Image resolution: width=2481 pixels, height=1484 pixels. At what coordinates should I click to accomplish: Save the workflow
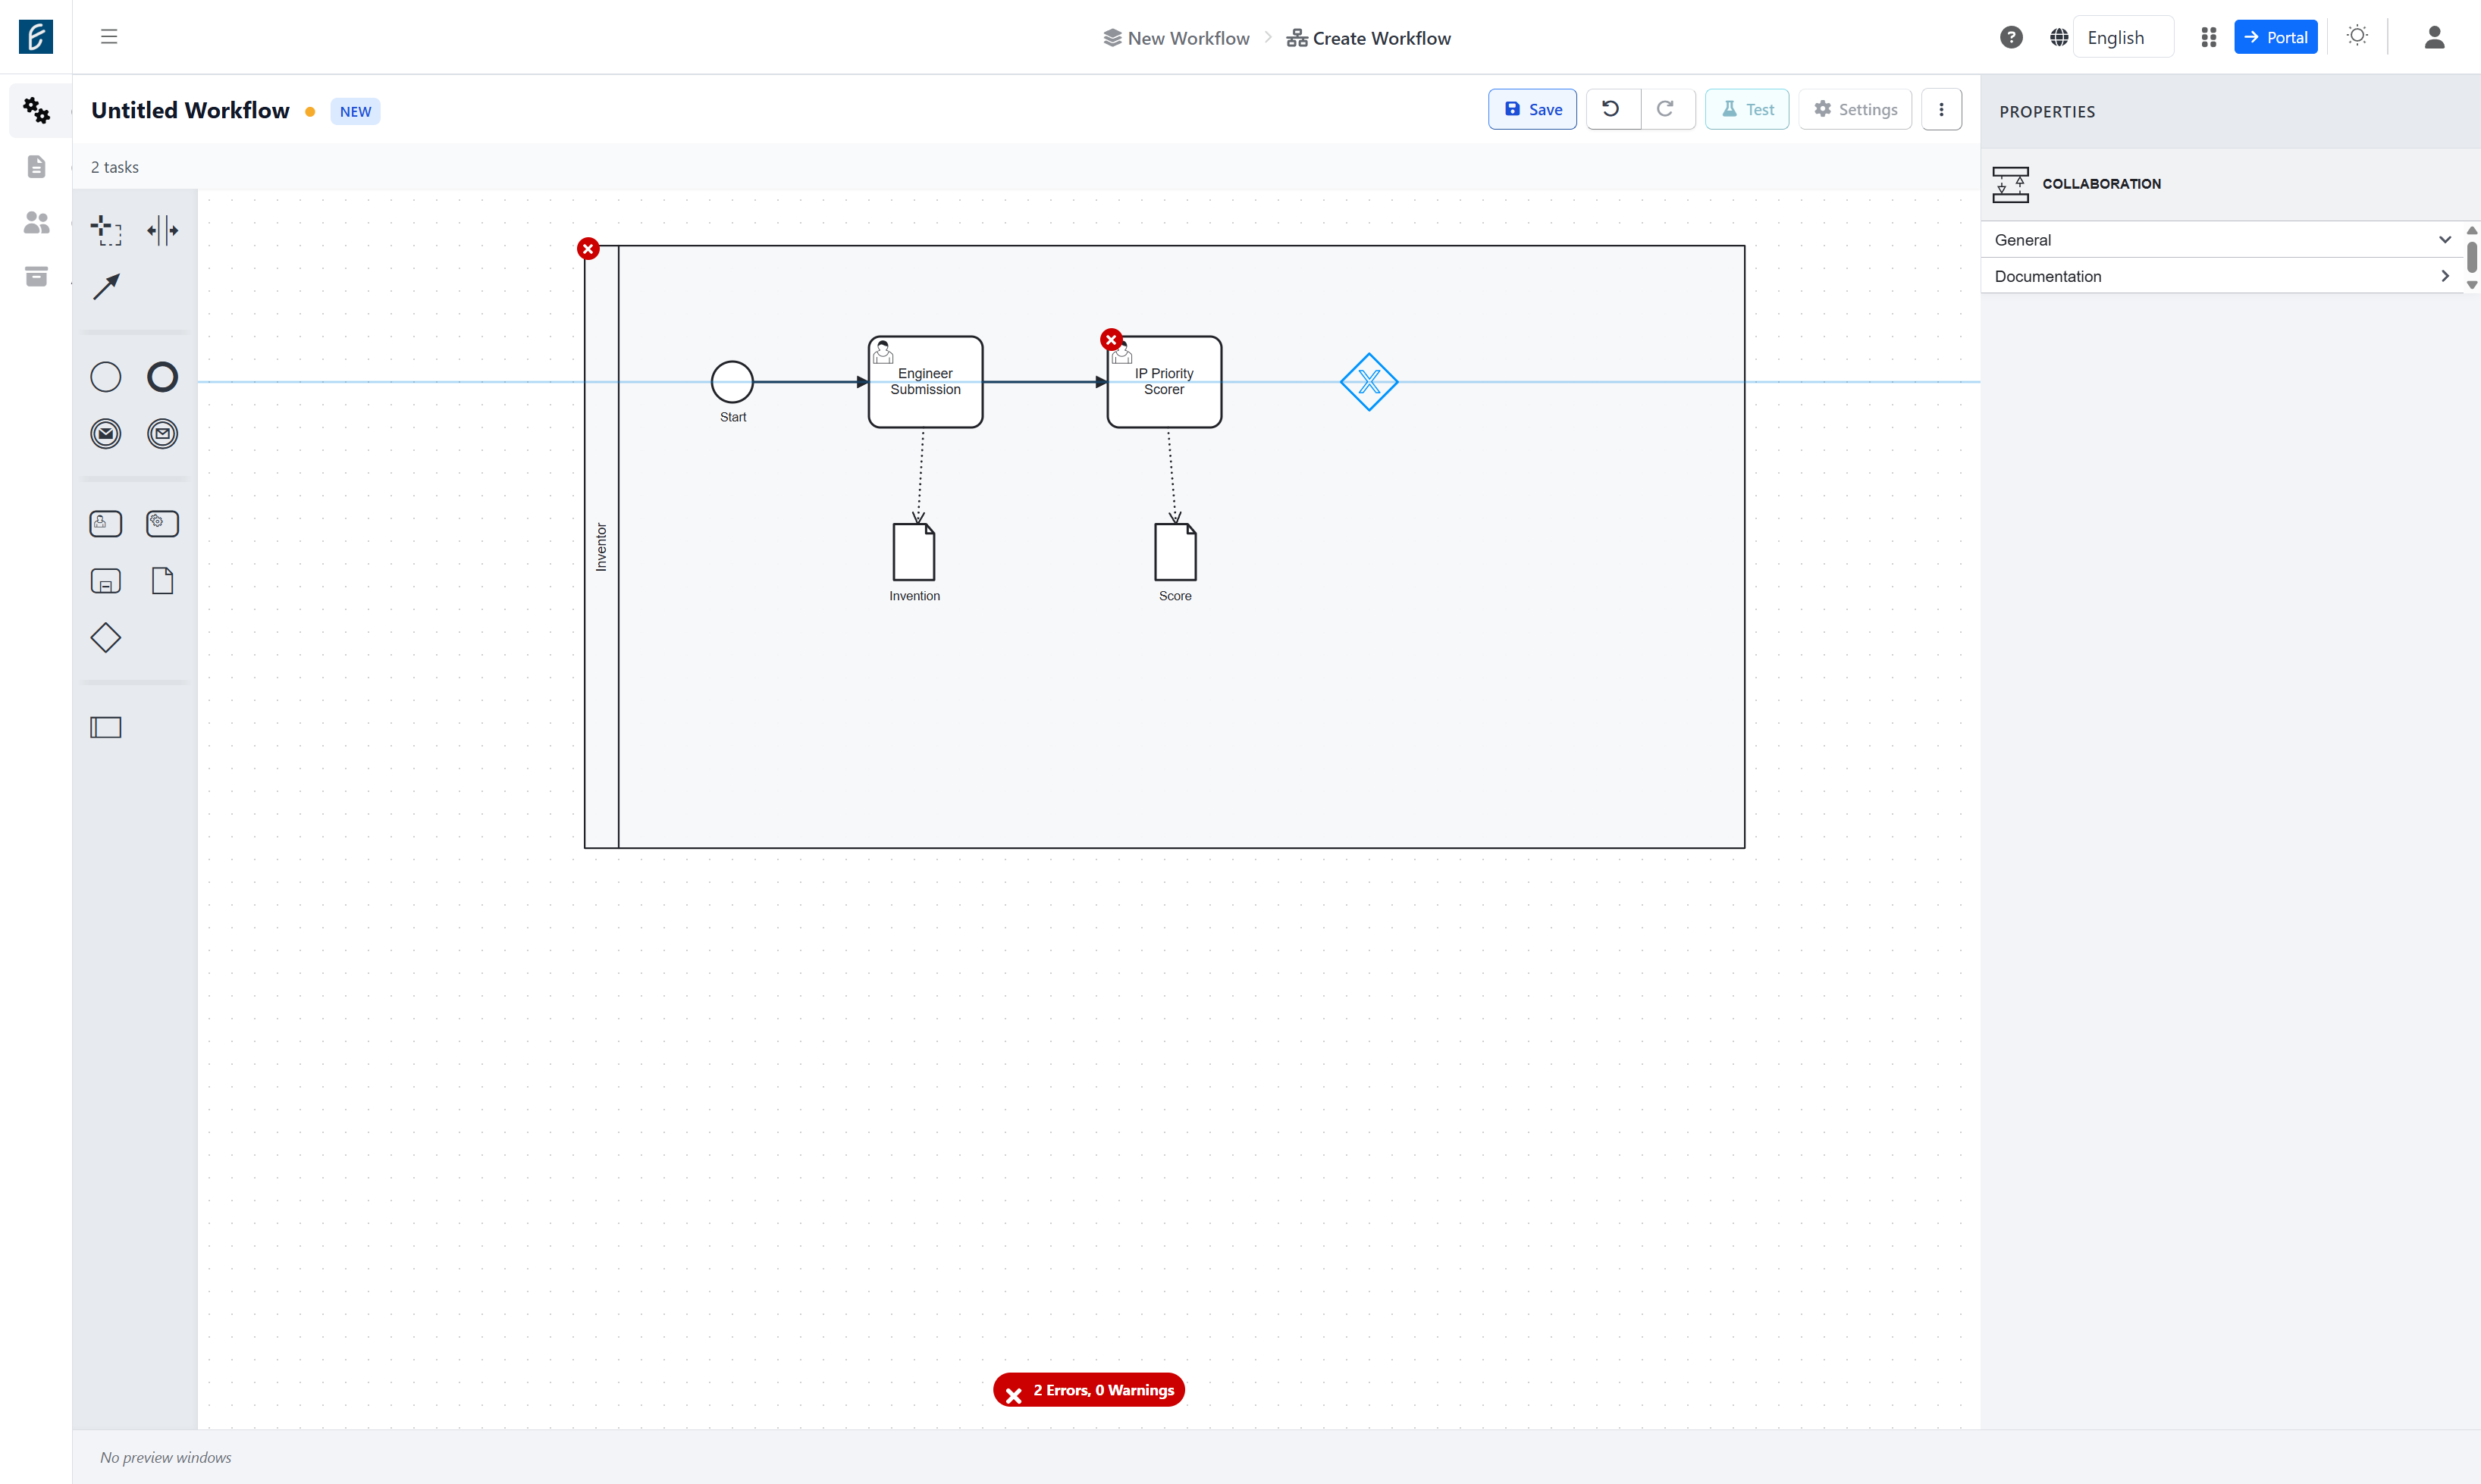(1532, 109)
